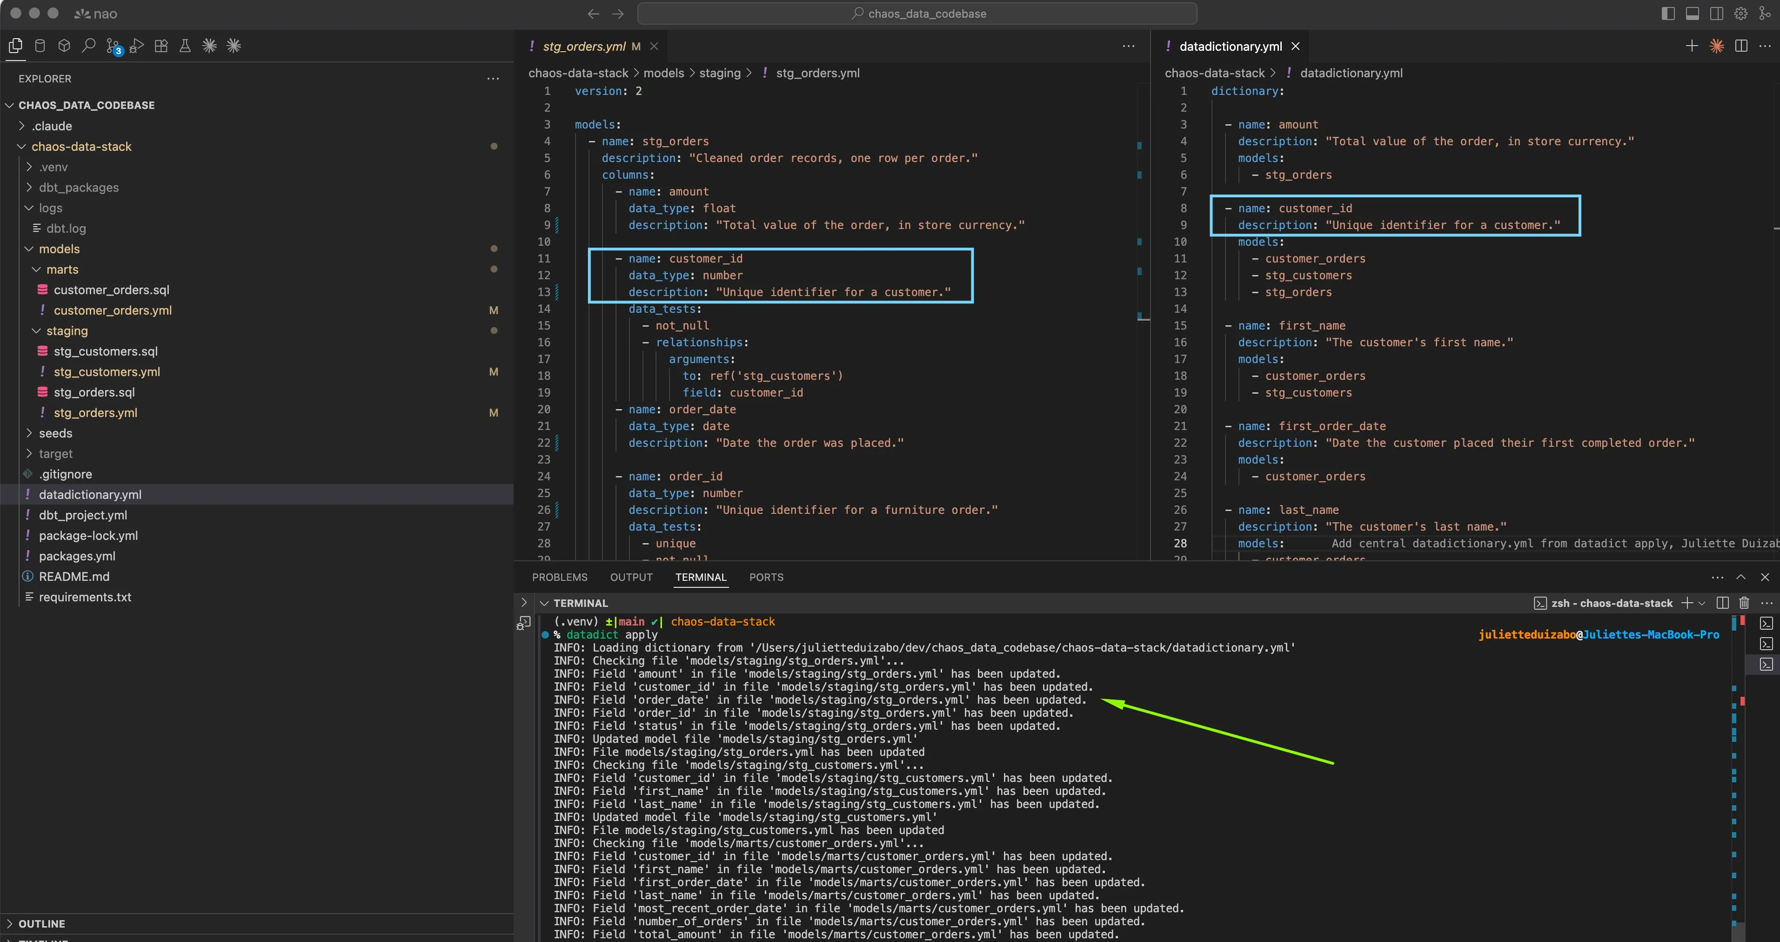
Task: Click the git branch icon in title bar
Action: pos(1765,13)
